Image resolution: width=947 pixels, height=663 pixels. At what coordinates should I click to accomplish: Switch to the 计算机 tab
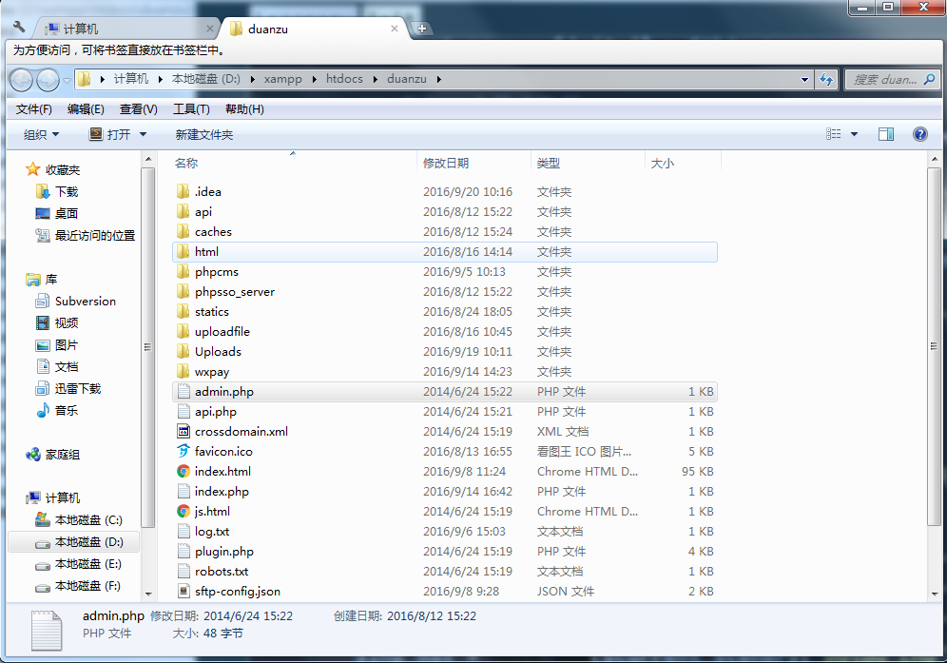(x=126, y=29)
